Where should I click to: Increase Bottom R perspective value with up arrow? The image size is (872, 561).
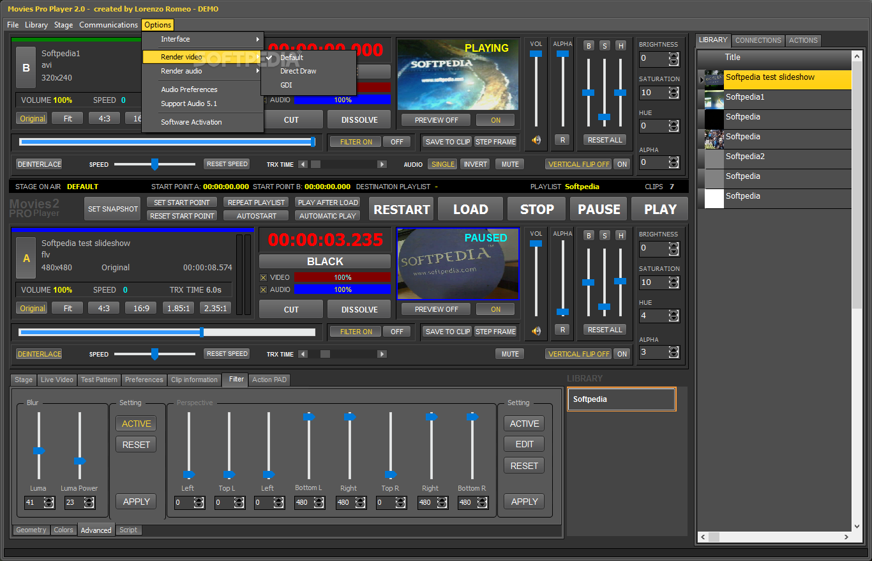(482, 499)
